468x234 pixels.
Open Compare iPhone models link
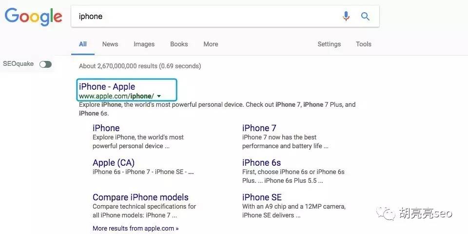click(140, 197)
